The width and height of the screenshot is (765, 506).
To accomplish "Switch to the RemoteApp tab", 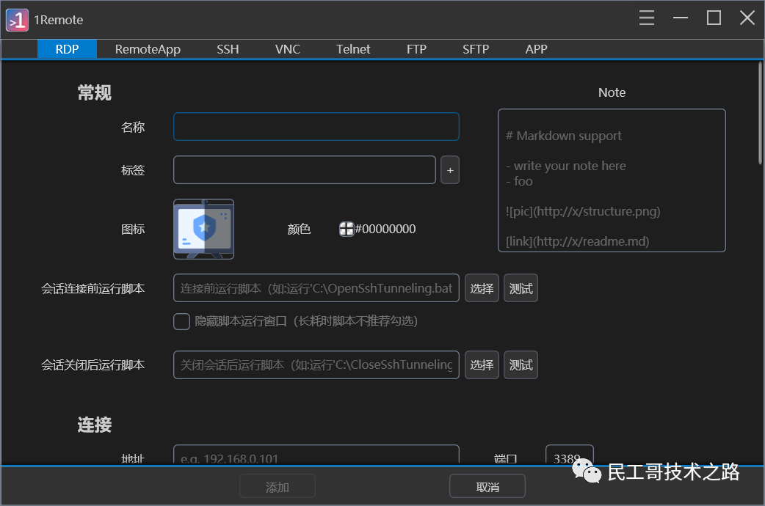I will coord(148,49).
